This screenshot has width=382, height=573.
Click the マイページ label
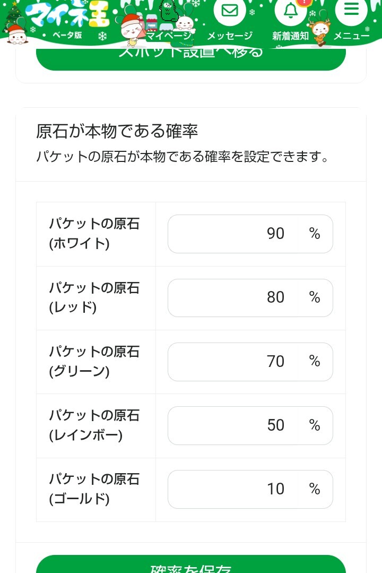[x=168, y=36]
